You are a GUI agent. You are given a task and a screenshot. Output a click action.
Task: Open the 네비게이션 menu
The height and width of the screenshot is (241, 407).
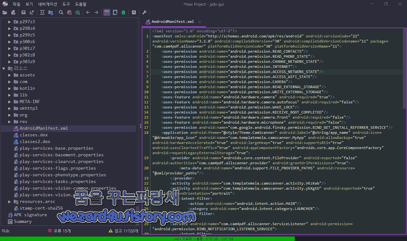click(x=48, y=4)
